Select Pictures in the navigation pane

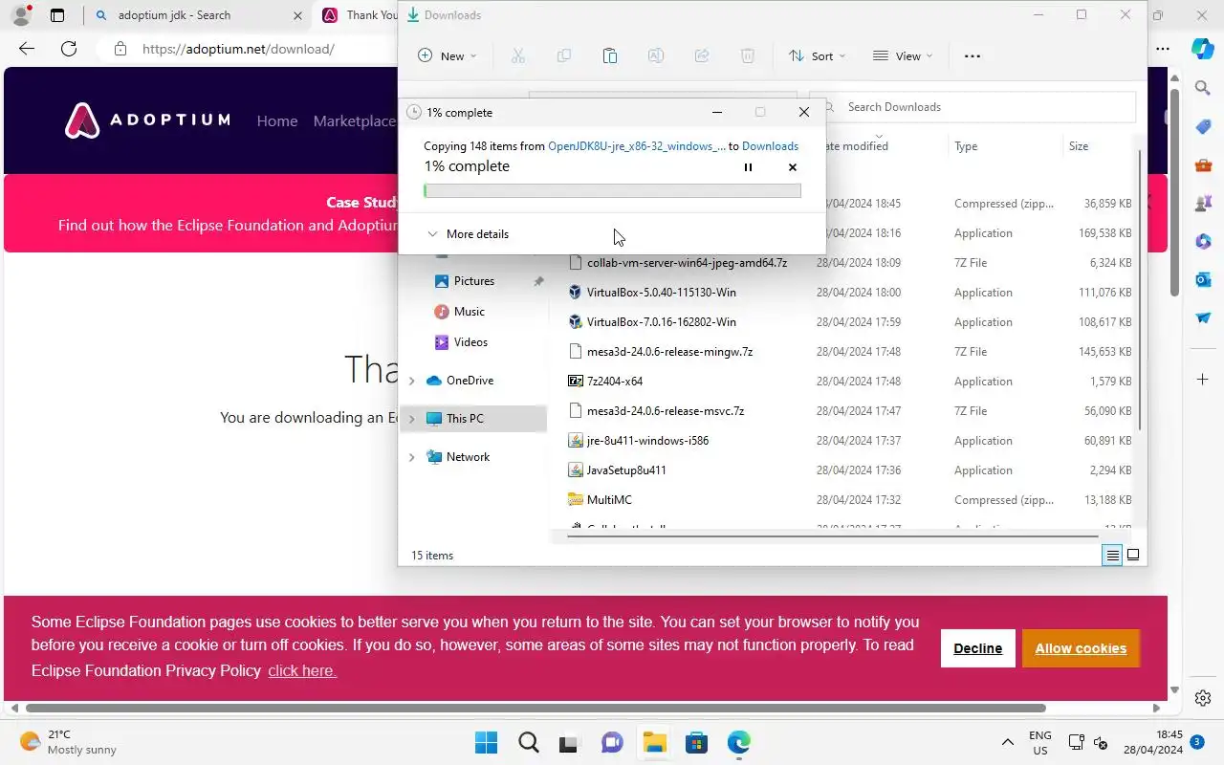(x=474, y=281)
